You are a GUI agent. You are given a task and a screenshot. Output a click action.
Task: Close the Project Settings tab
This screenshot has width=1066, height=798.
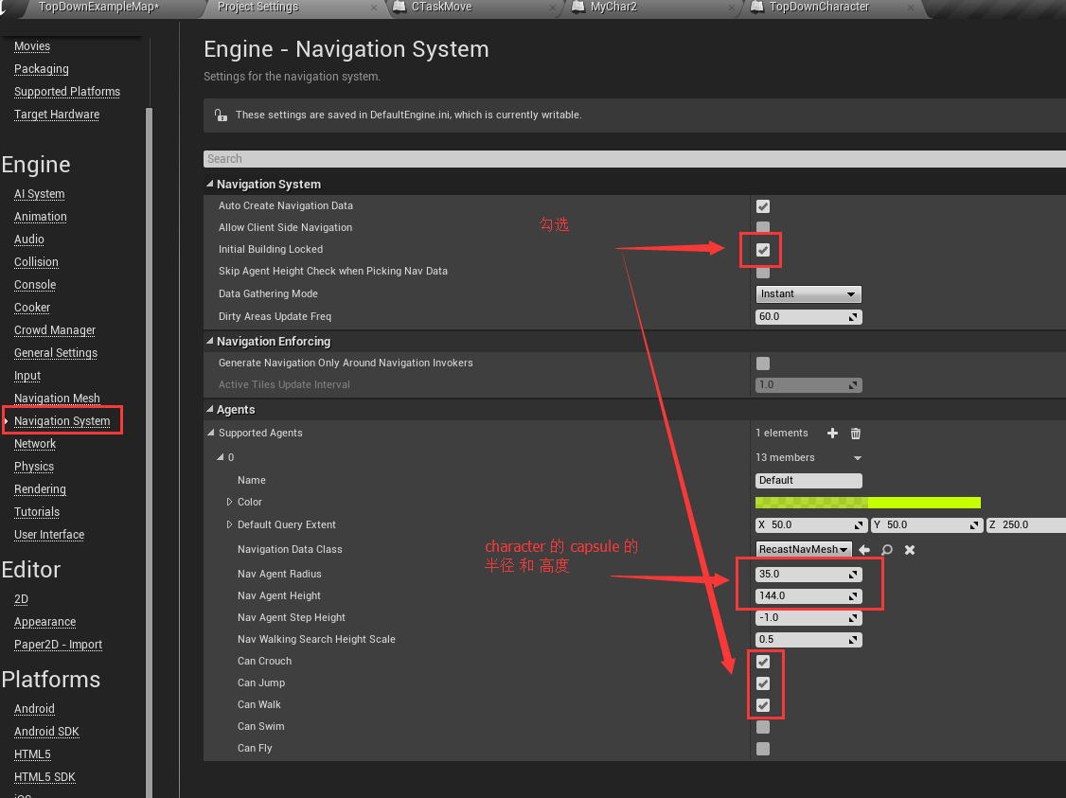374,8
